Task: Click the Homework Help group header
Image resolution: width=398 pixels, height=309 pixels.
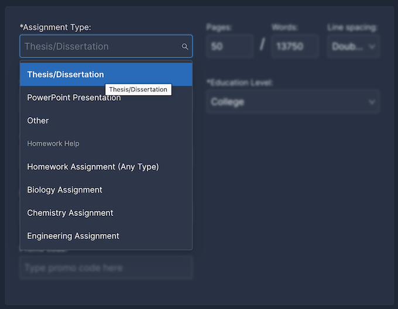Action: [x=53, y=143]
